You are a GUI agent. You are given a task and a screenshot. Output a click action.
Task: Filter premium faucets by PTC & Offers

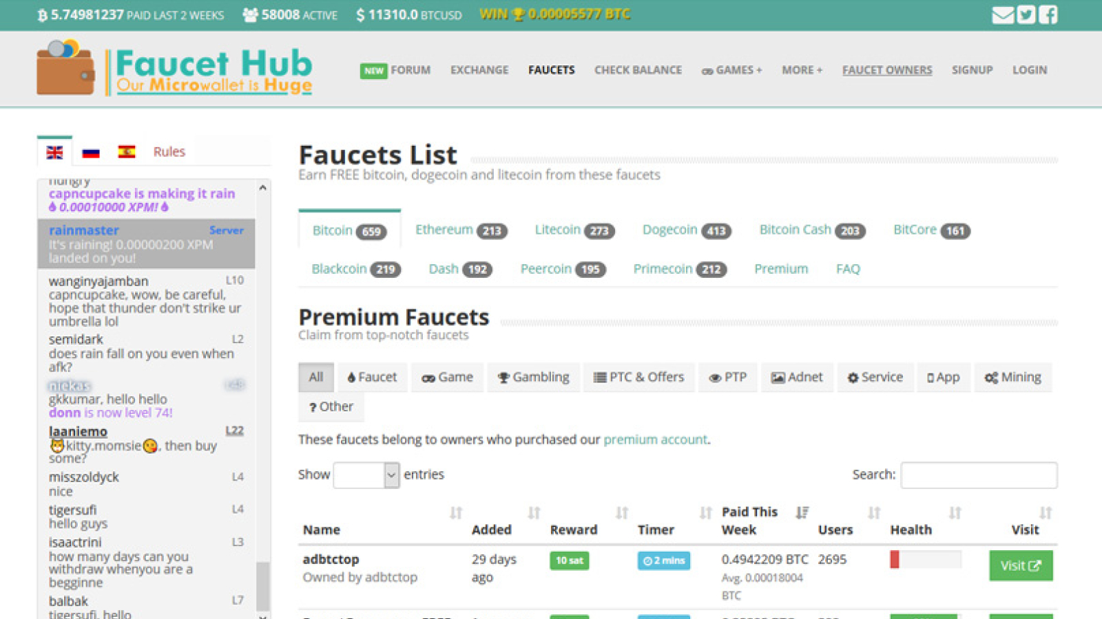638,377
